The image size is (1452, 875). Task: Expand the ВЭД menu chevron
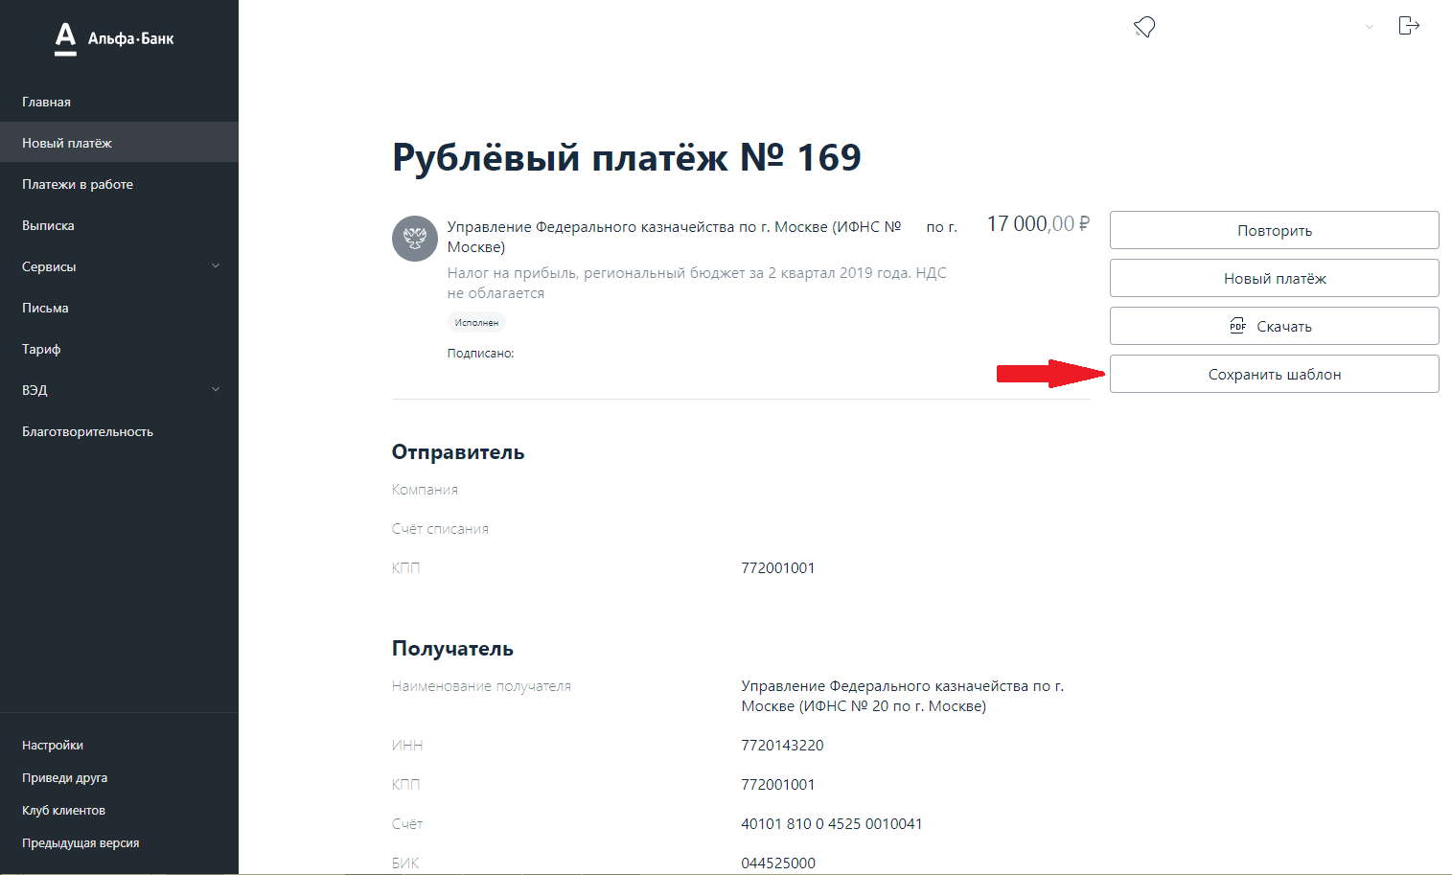216,390
